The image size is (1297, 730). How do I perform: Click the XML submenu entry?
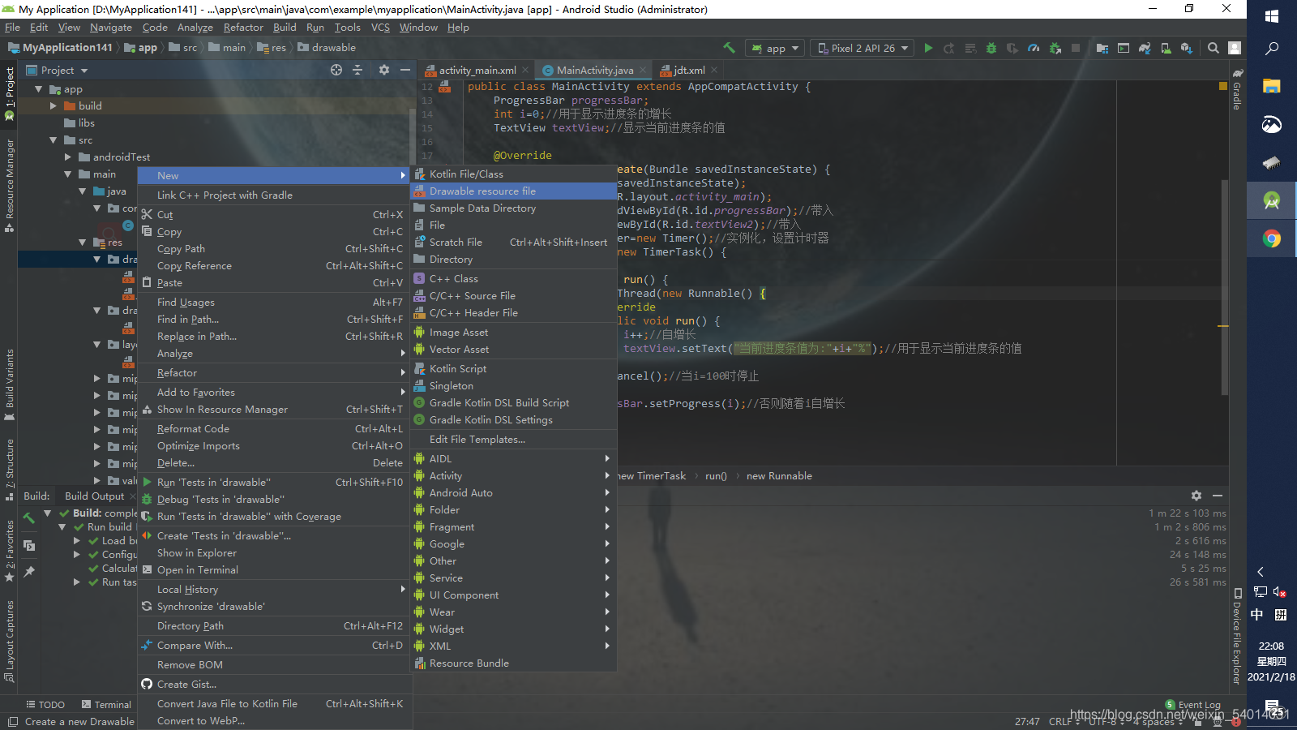click(514, 646)
